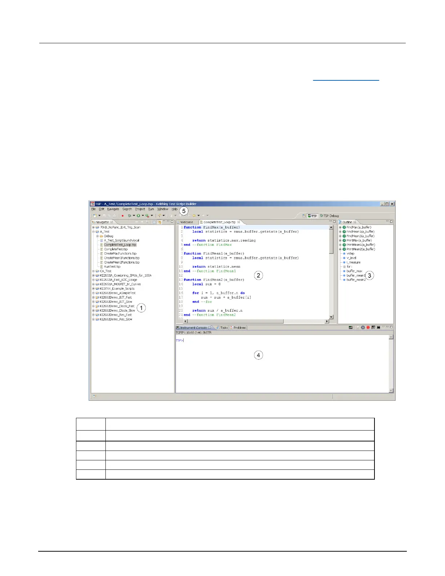Click the red record dot toolbar icon
The height and width of the screenshot is (576, 445).
click(123, 216)
